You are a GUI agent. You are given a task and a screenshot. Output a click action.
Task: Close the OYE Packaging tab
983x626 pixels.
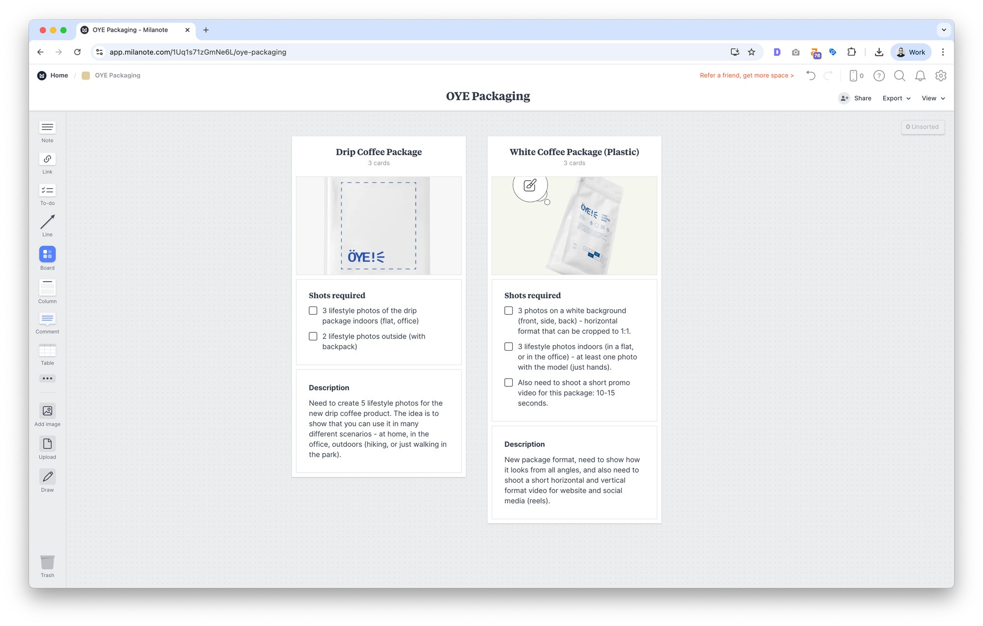click(187, 30)
